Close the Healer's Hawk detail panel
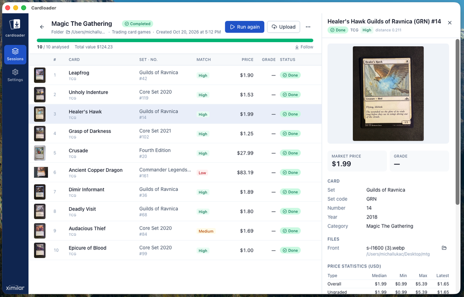This screenshot has height=297, width=464. click(449, 23)
